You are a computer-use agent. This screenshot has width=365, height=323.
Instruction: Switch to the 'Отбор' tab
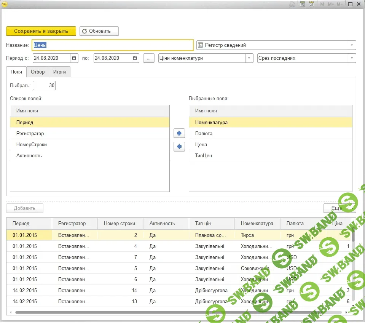[38, 72]
